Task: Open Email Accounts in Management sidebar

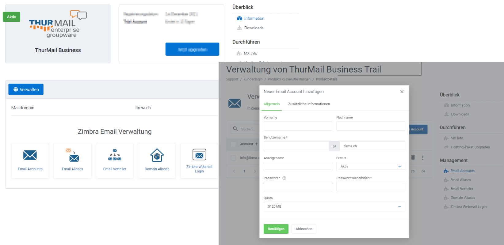Action: (463, 171)
